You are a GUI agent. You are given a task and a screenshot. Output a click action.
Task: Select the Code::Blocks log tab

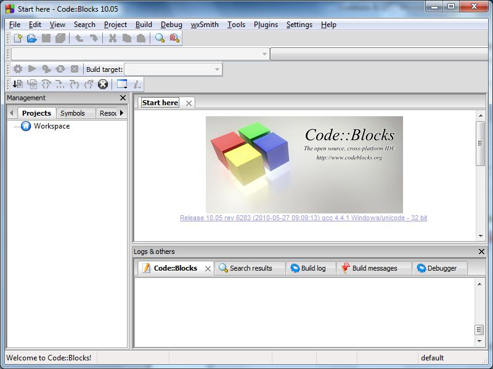tap(176, 268)
